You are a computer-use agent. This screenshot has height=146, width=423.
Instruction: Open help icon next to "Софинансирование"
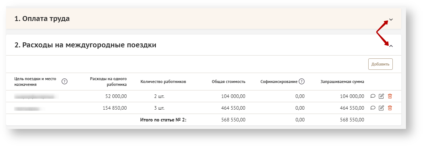301,82
